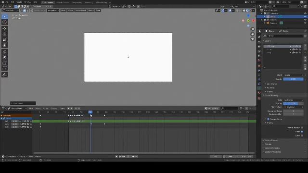Viewport: 308px width, 173px height.
Task: Switch to the Compositing workspace tab
Action: tap(77, 2)
